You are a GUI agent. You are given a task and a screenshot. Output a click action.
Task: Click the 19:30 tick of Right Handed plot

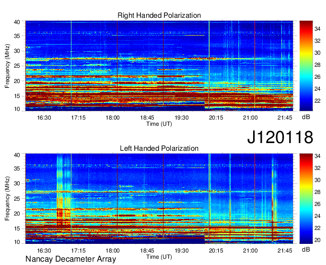(x=182, y=118)
